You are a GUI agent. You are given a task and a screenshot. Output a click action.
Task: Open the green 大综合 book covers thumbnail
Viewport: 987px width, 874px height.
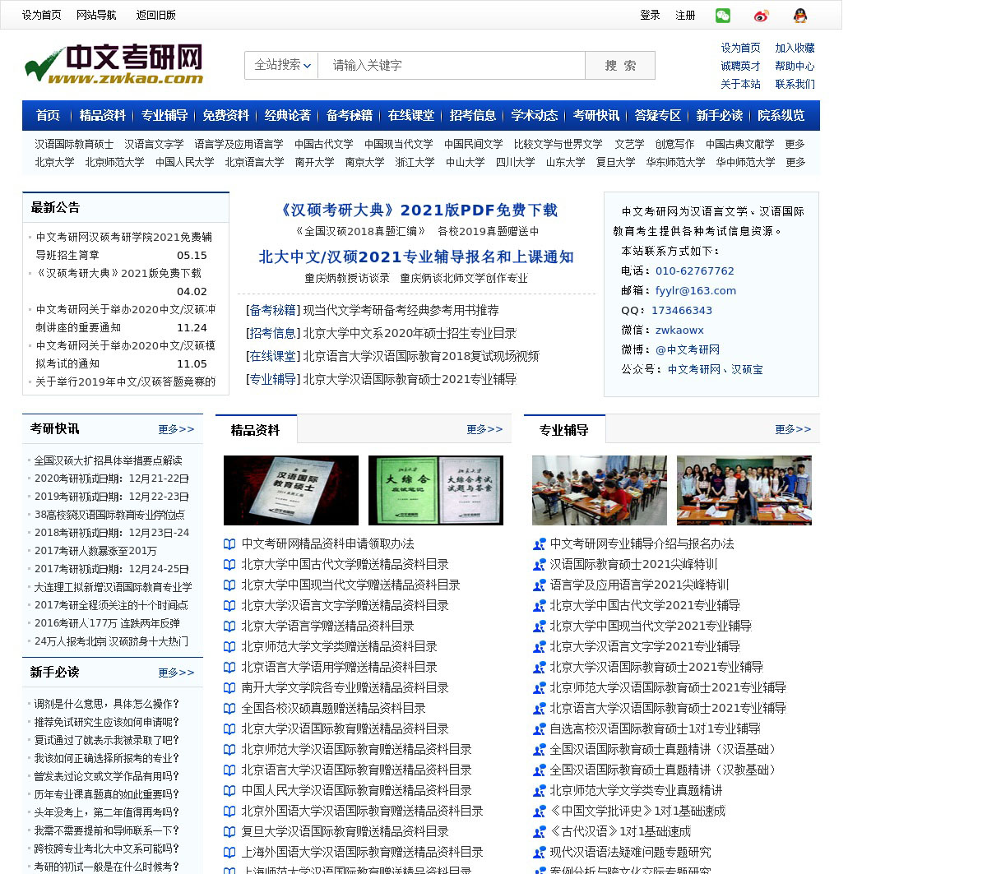(436, 490)
